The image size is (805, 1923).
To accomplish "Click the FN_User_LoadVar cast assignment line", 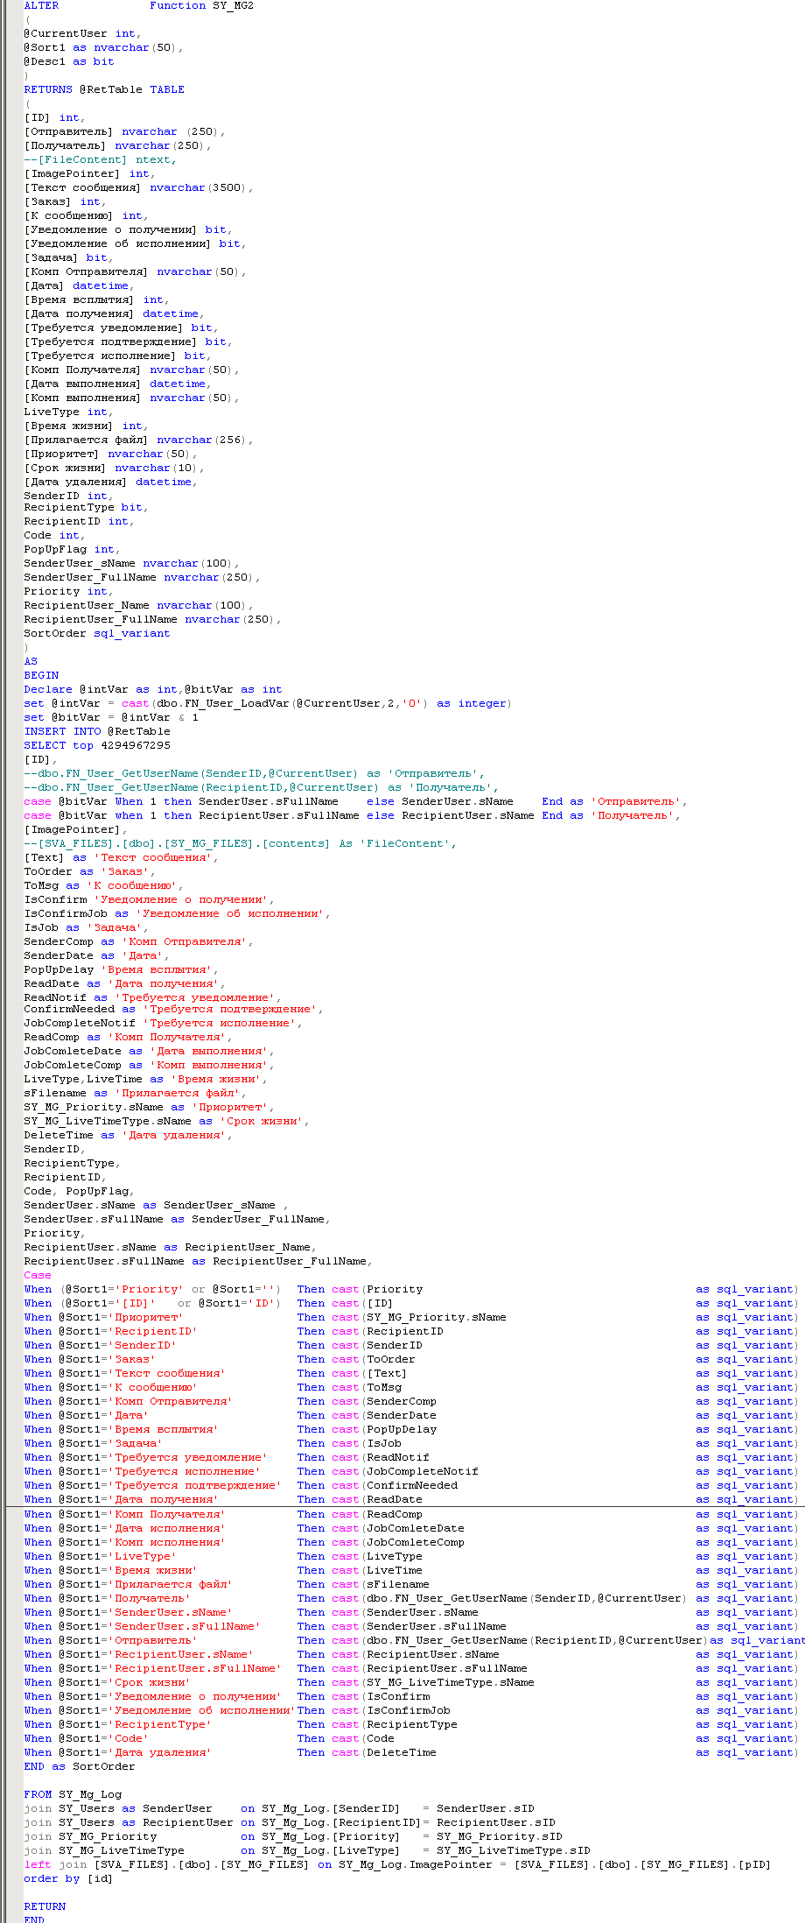I will point(268,703).
